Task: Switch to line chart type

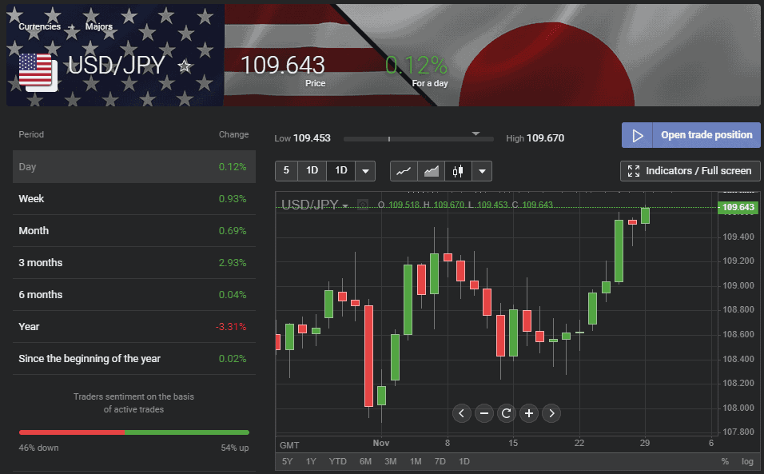Action: click(404, 171)
